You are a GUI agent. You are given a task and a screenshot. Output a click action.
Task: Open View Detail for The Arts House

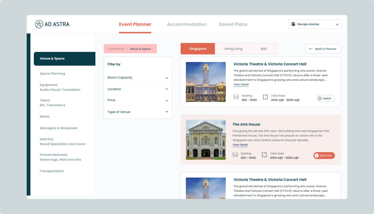pos(240,145)
